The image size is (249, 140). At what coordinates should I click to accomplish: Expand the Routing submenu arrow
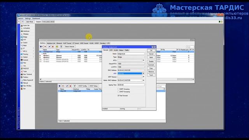33,54
